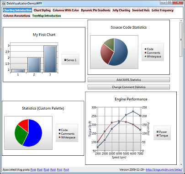Open the blogs.msdn.com/delay link

click(x=164, y=169)
